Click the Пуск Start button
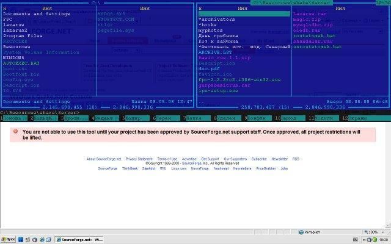Image resolution: width=391 pixels, height=244 pixels. click(x=8, y=240)
